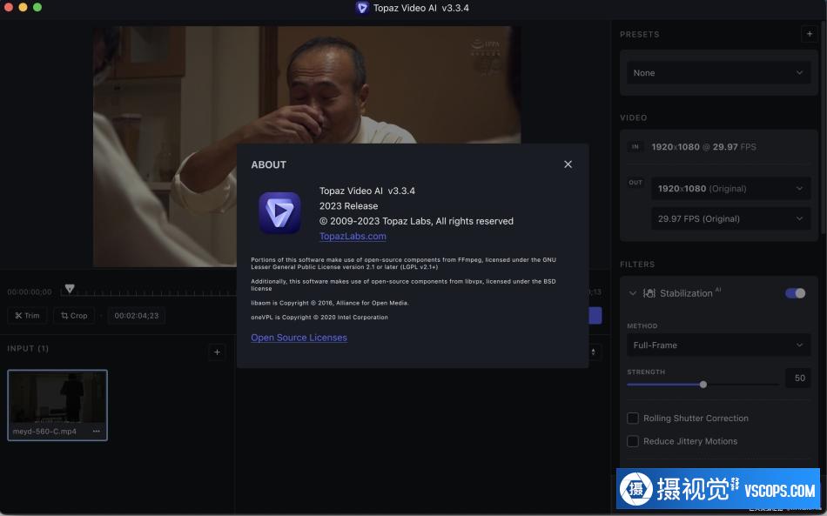Enable Rolling Shutter Correction checkbox
Viewport: 827px width, 516px height.
coord(632,418)
